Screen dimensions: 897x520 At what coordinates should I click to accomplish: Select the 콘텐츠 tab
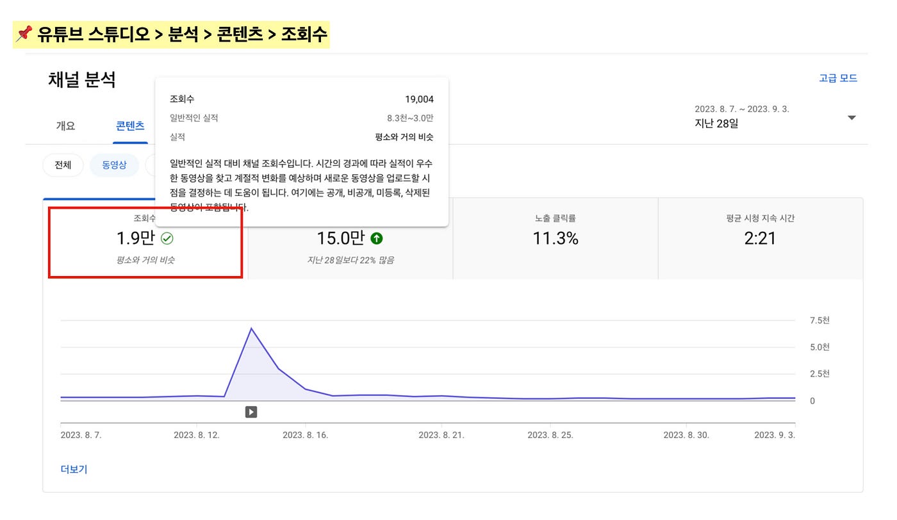[130, 126]
